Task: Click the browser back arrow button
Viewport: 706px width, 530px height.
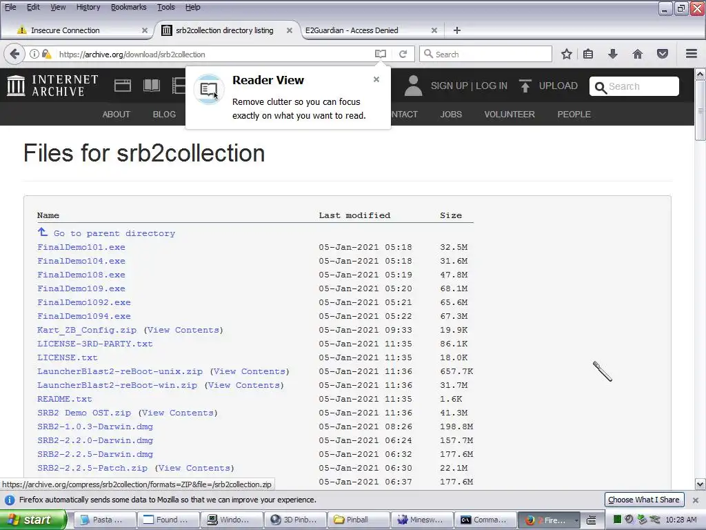Action: [x=14, y=54]
